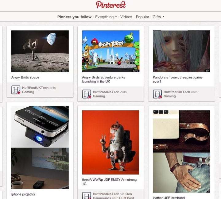221x199 pixels.
Task: Click the Pinterest logo
Action: (110, 5)
